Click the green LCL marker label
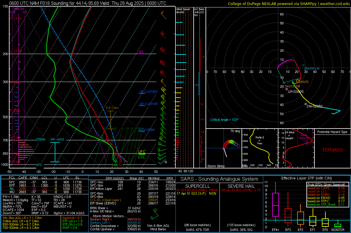 142,157
